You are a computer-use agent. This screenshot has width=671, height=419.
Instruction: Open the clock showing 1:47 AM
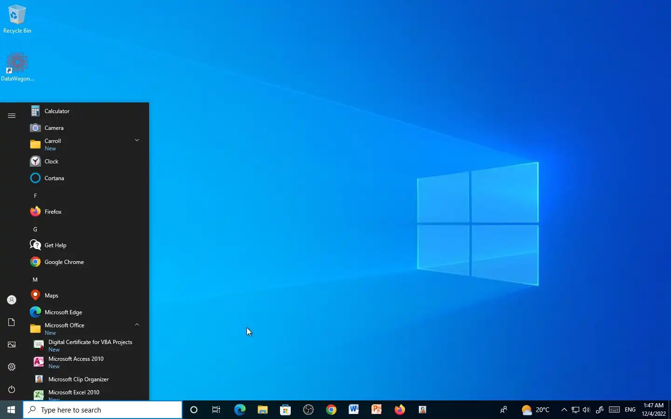click(x=653, y=410)
